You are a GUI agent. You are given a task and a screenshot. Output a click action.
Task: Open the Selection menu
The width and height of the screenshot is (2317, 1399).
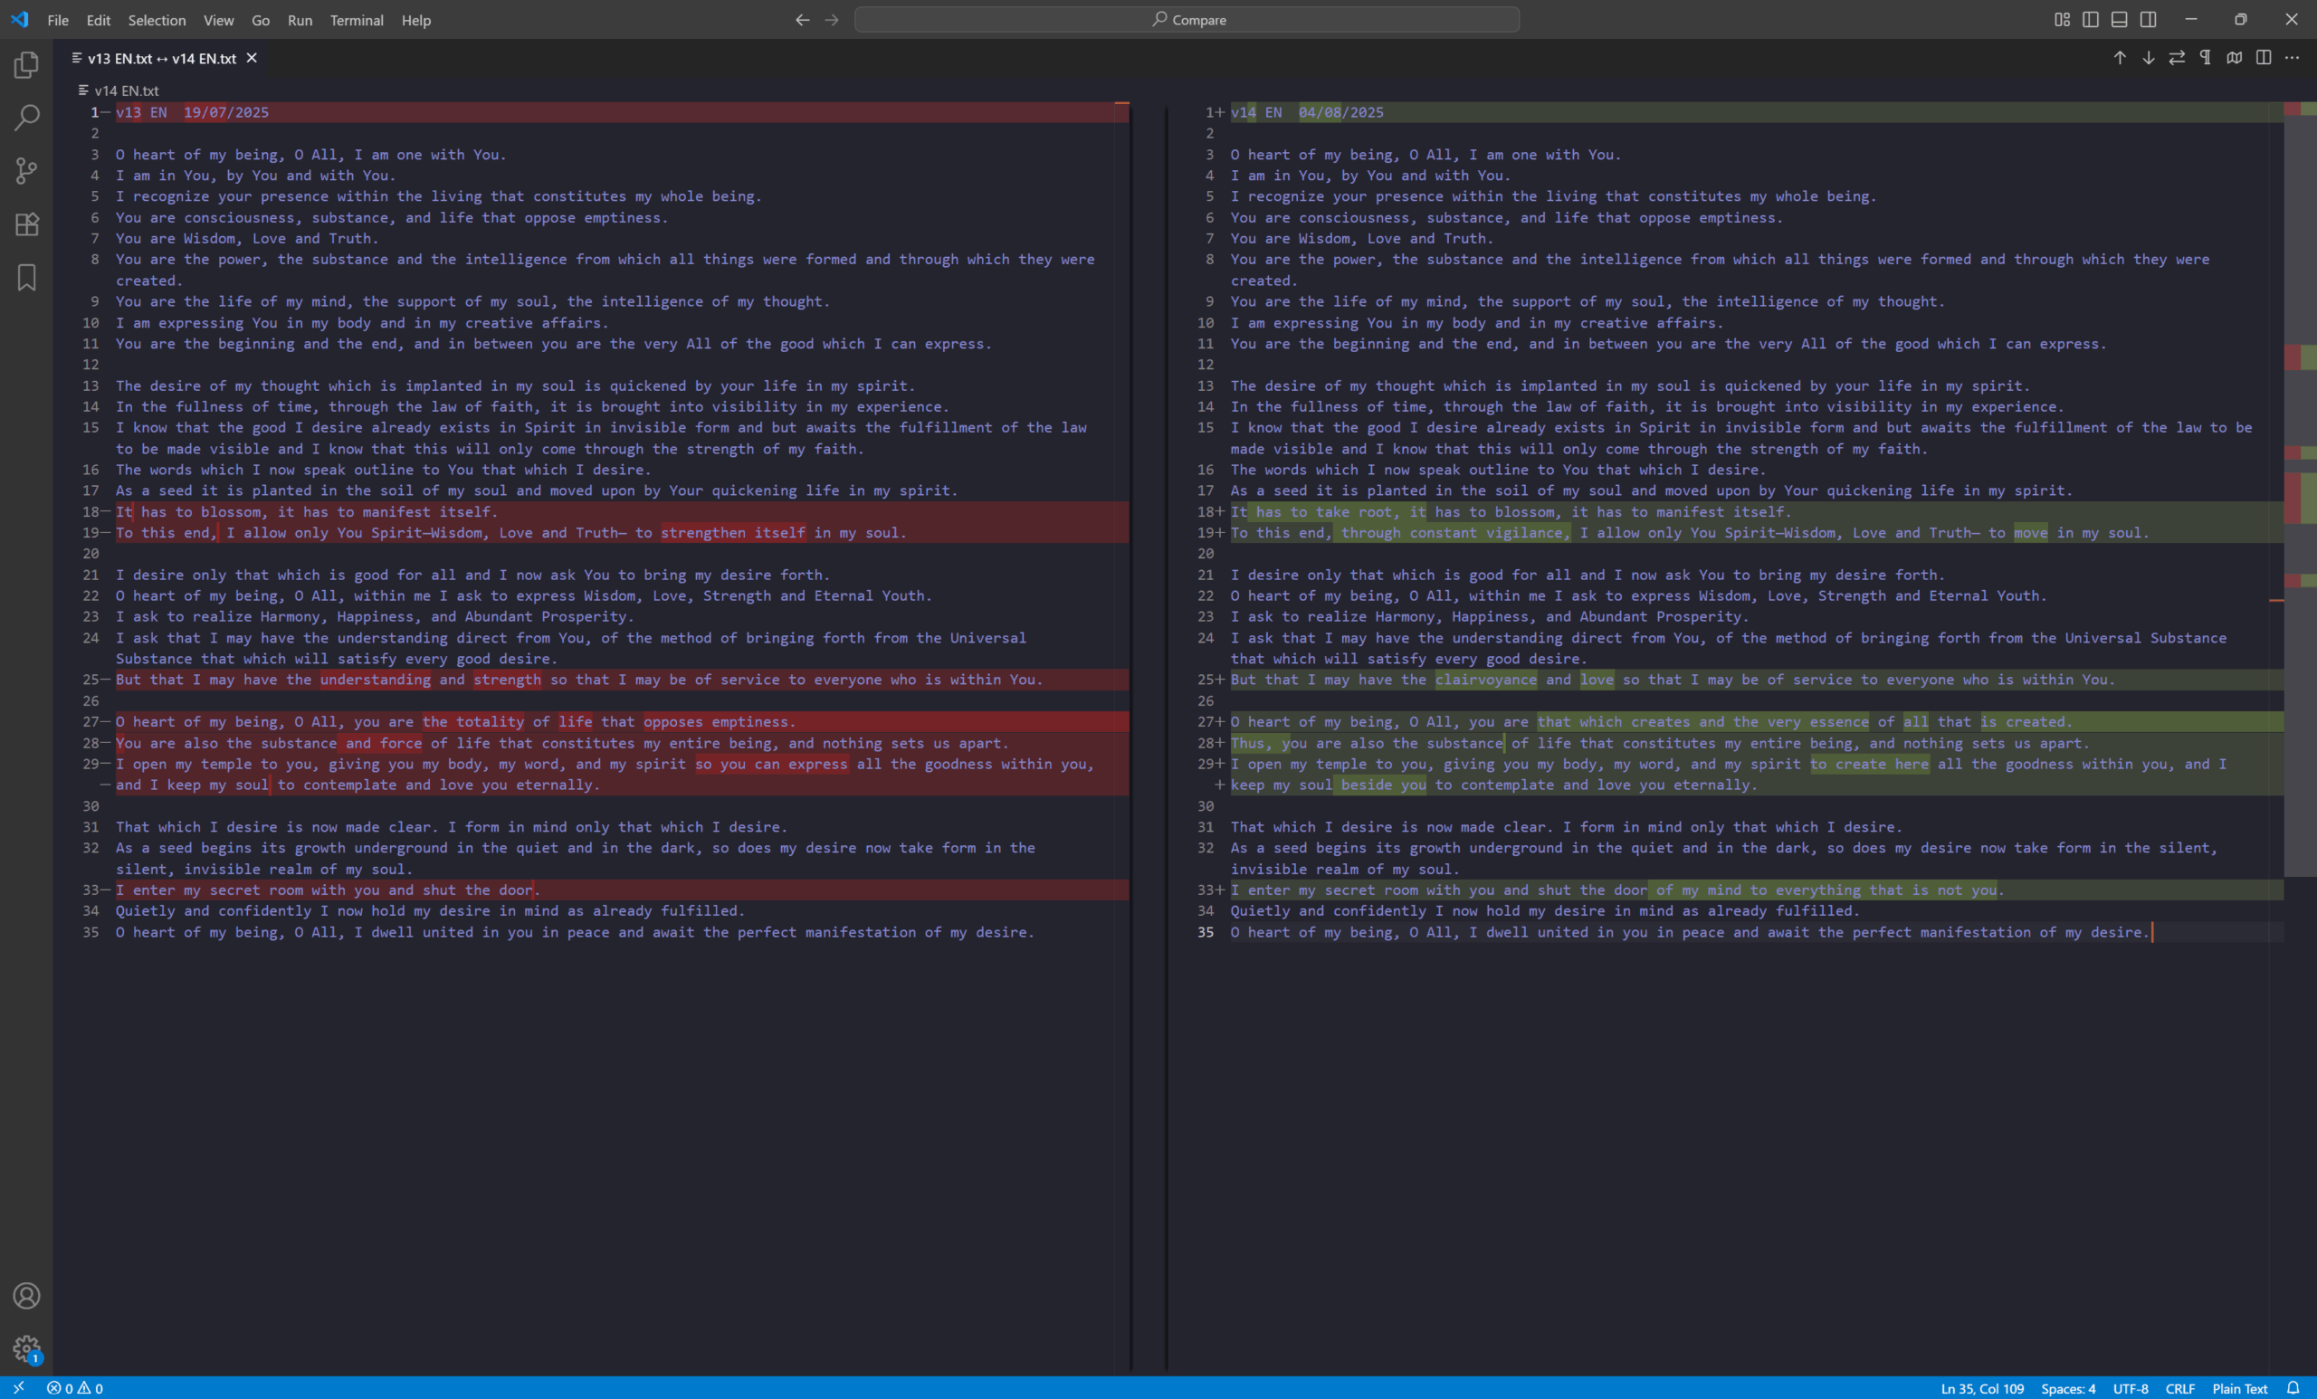point(156,20)
